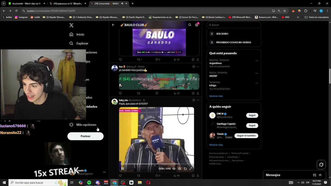The height and width of the screenshot is (186, 331).
Task: Bookmark the BAULO GANADOR post
Action: point(193,59)
